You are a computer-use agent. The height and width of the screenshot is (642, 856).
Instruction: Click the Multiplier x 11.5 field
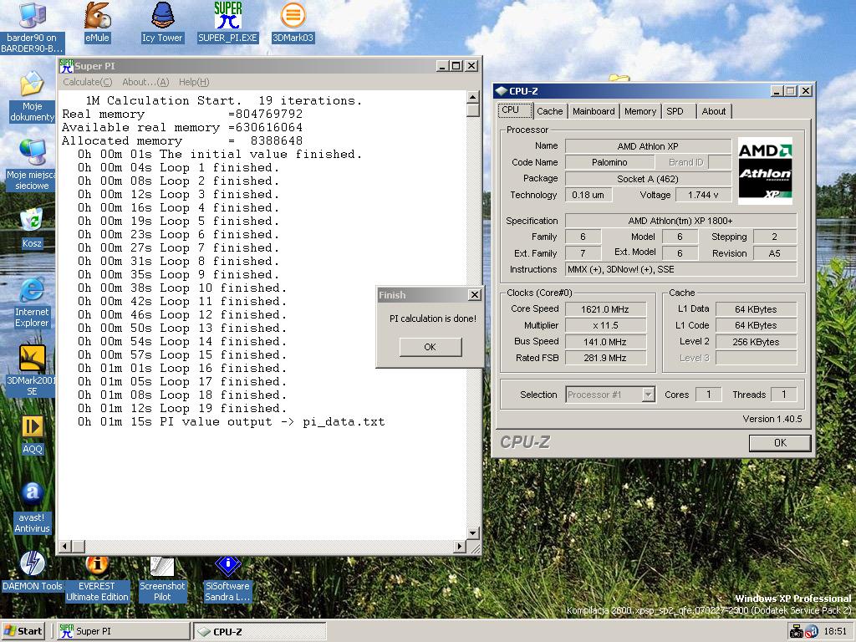605,325
